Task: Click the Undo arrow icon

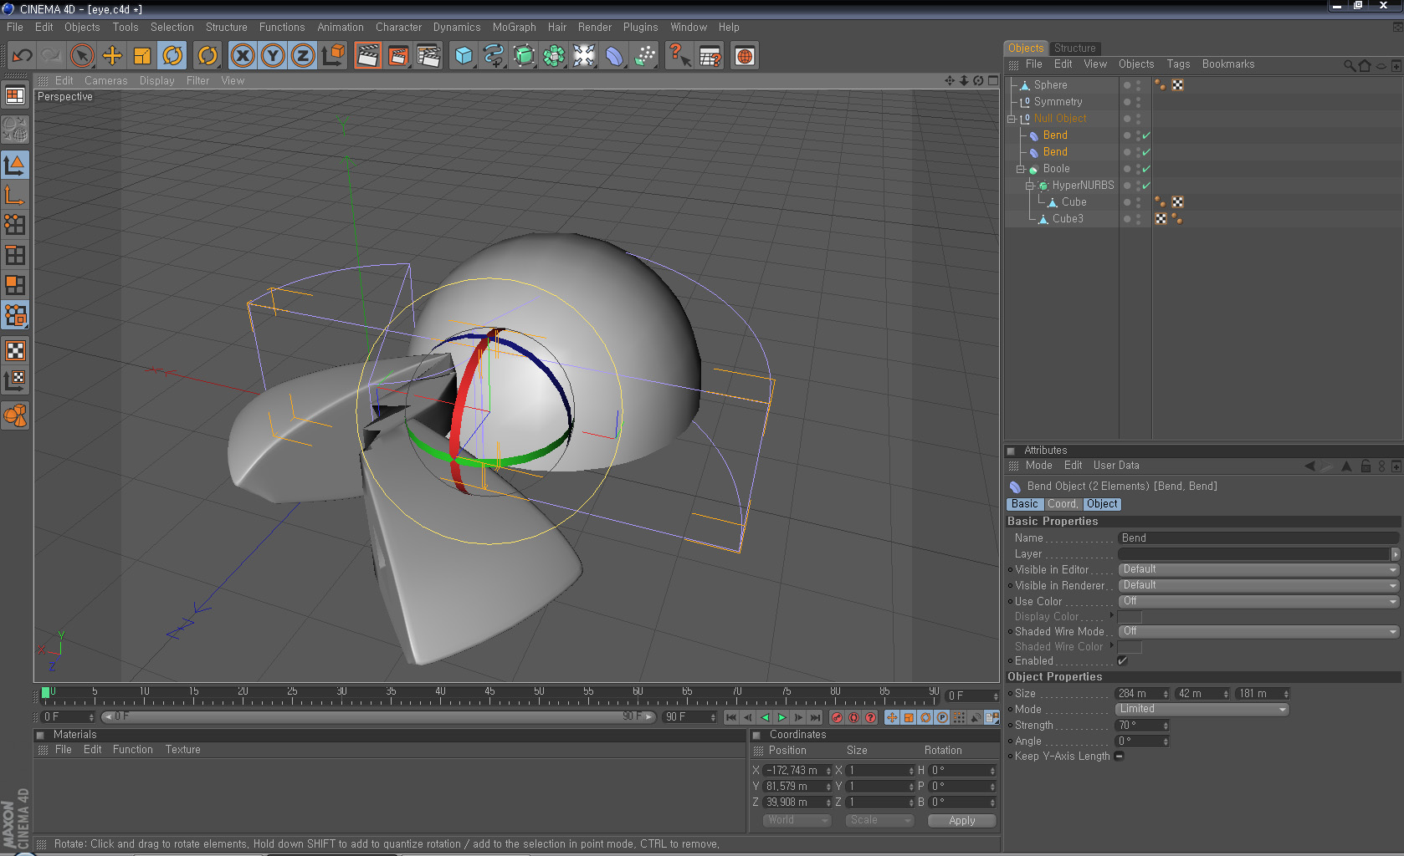Action: click(22, 56)
